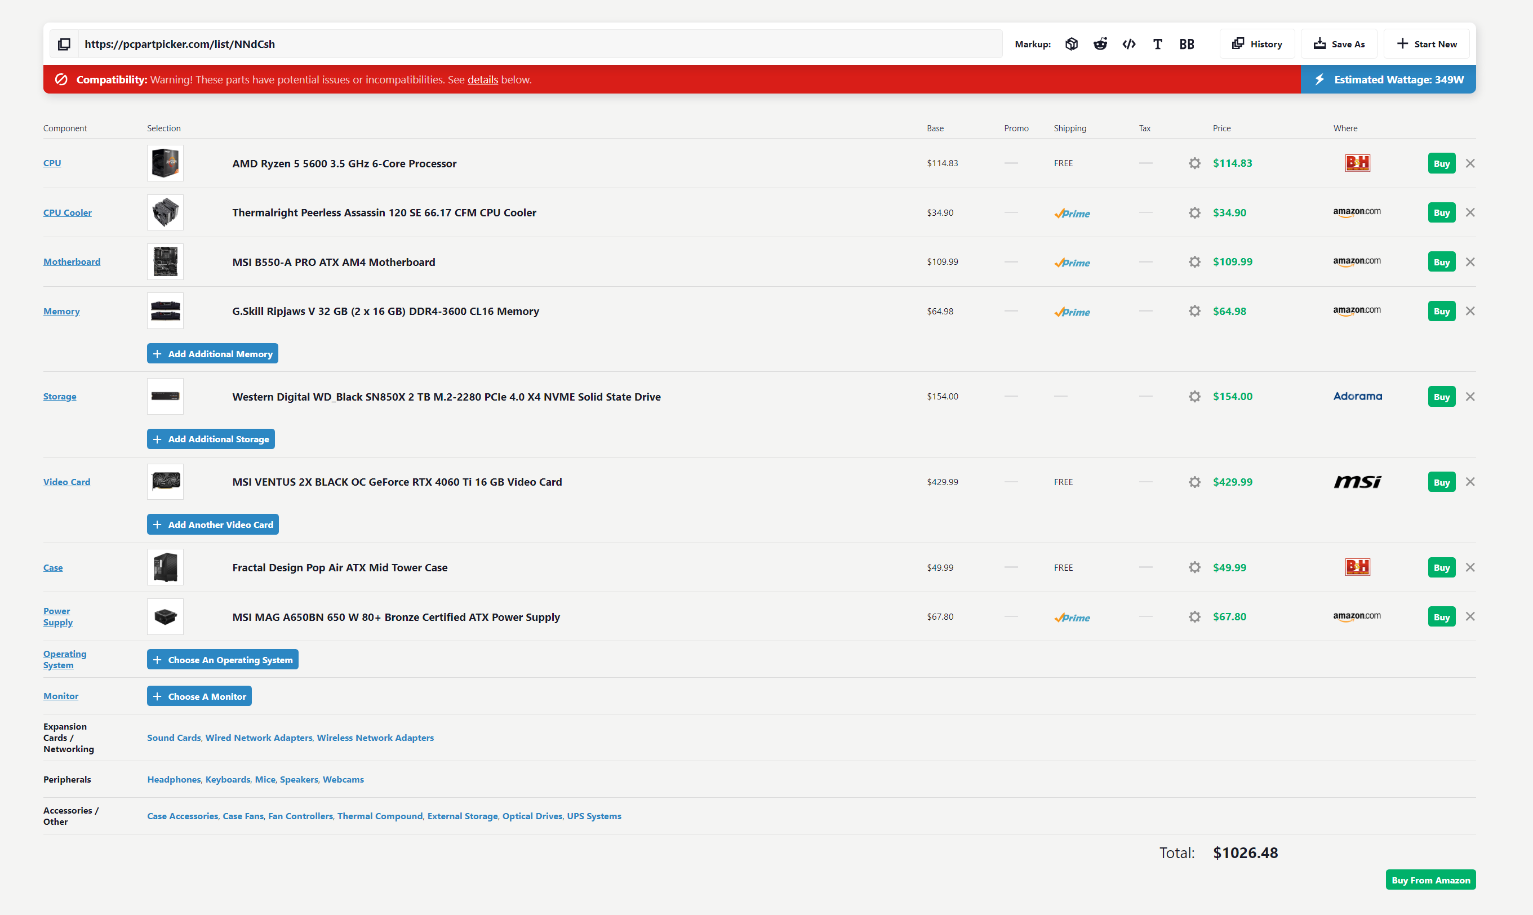Image resolution: width=1533 pixels, height=915 pixels.
Task: Open the Power Supply component link
Action: (x=58, y=616)
